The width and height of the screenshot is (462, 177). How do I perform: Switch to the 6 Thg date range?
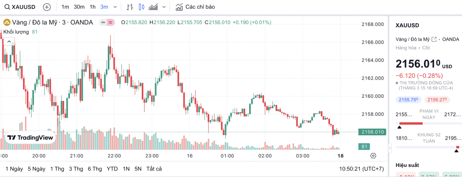point(94,169)
